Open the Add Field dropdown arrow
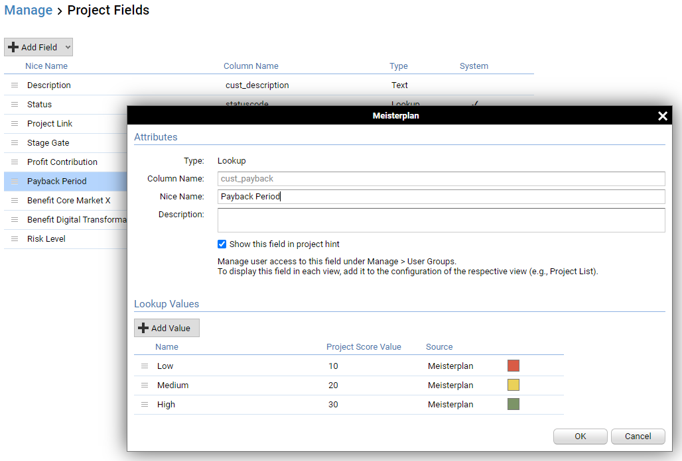This screenshot has width=682, height=461. 68,47
